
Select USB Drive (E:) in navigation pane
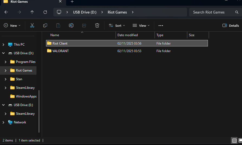(x=23, y=105)
